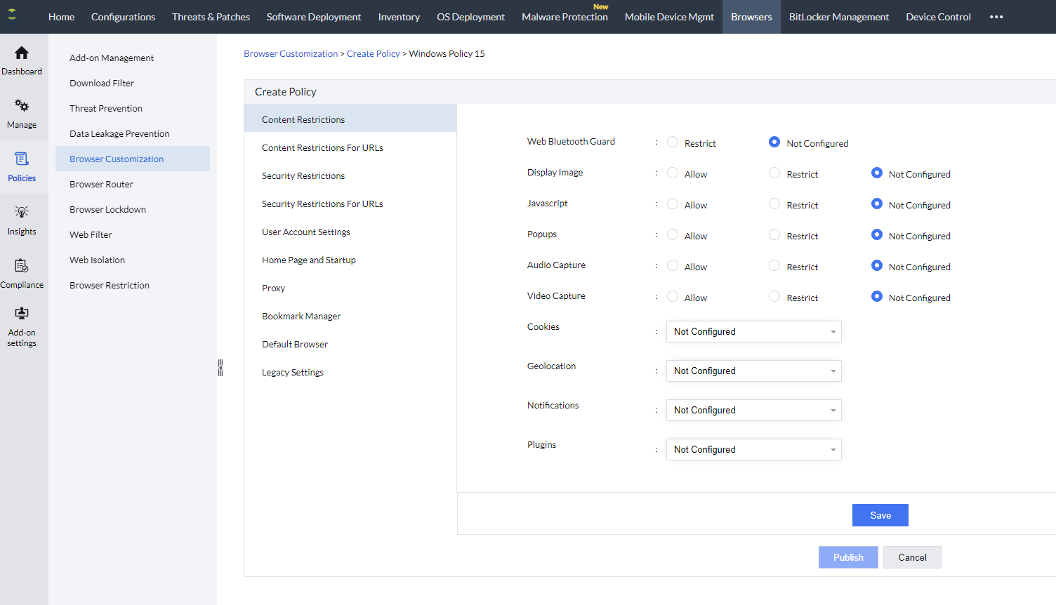1056x605 pixels.
Task: Select Allow for Javascript
Action: tap(673, 204)
